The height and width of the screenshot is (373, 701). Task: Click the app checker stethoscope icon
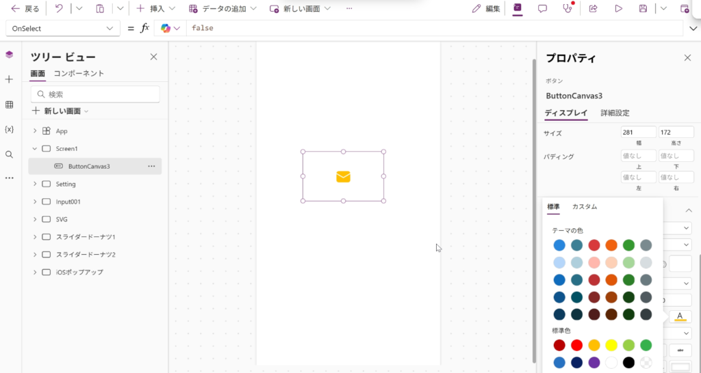[567, 9]
